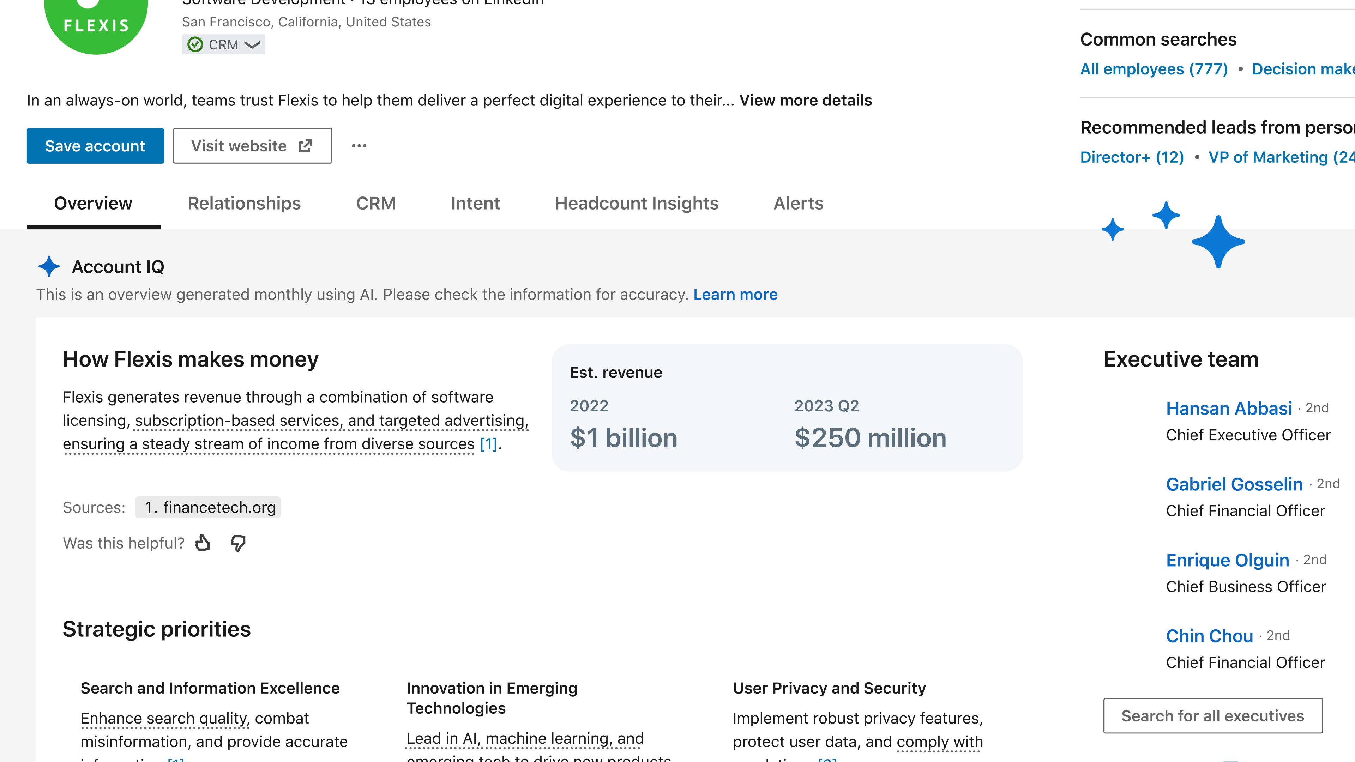
Task: Open the Headcount Insights tab
Action: [x=637, y=203]
